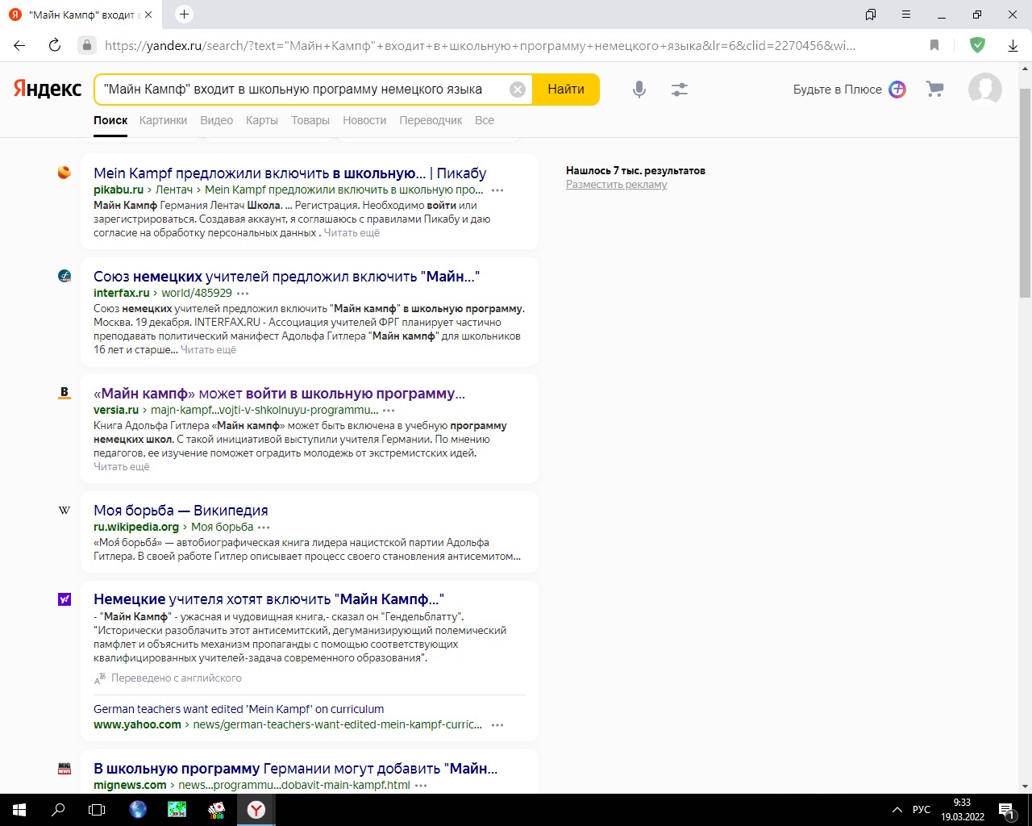Click the microphone voice search icon
The height and width of the screenshot is (826, 1032).
tap(639, 90)
